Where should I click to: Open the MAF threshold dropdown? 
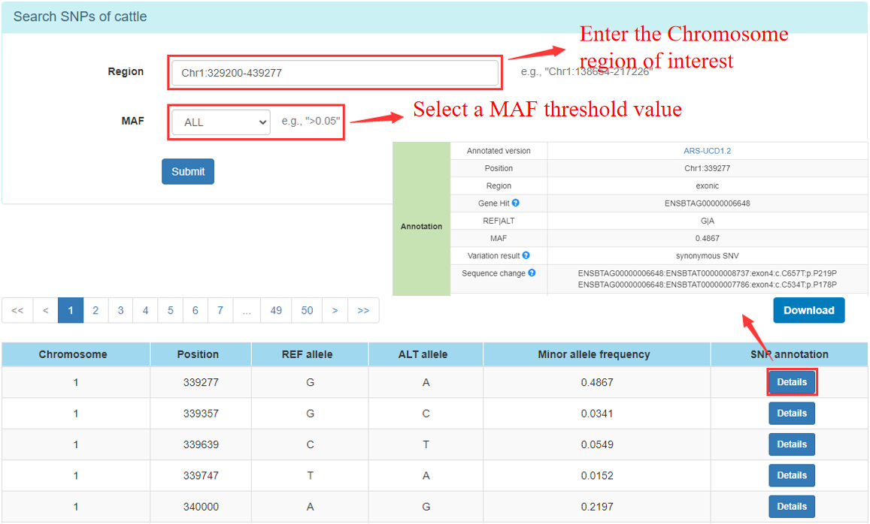click(220, 122)
